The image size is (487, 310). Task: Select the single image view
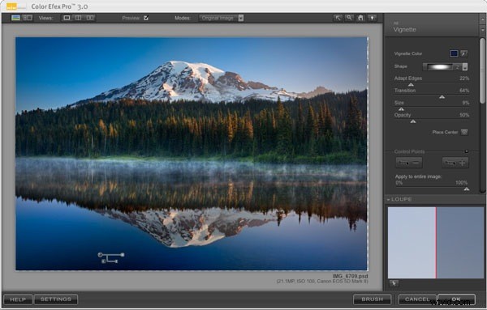[67, 18]
